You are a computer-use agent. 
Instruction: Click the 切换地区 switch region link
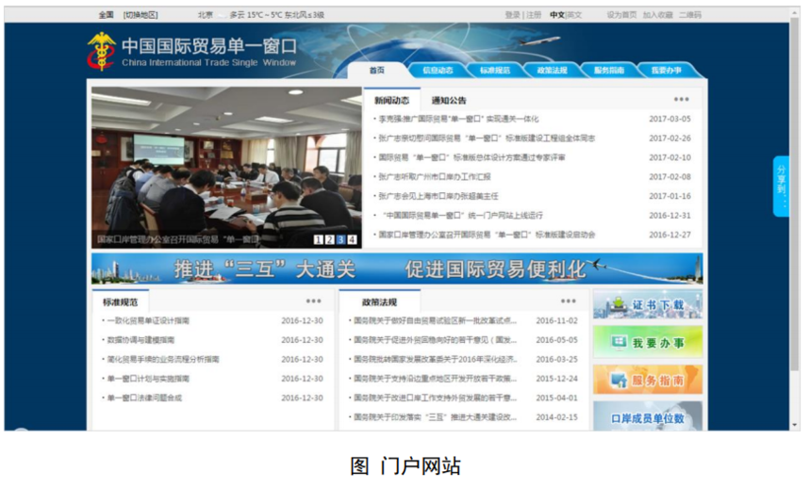tap(141, 15)
